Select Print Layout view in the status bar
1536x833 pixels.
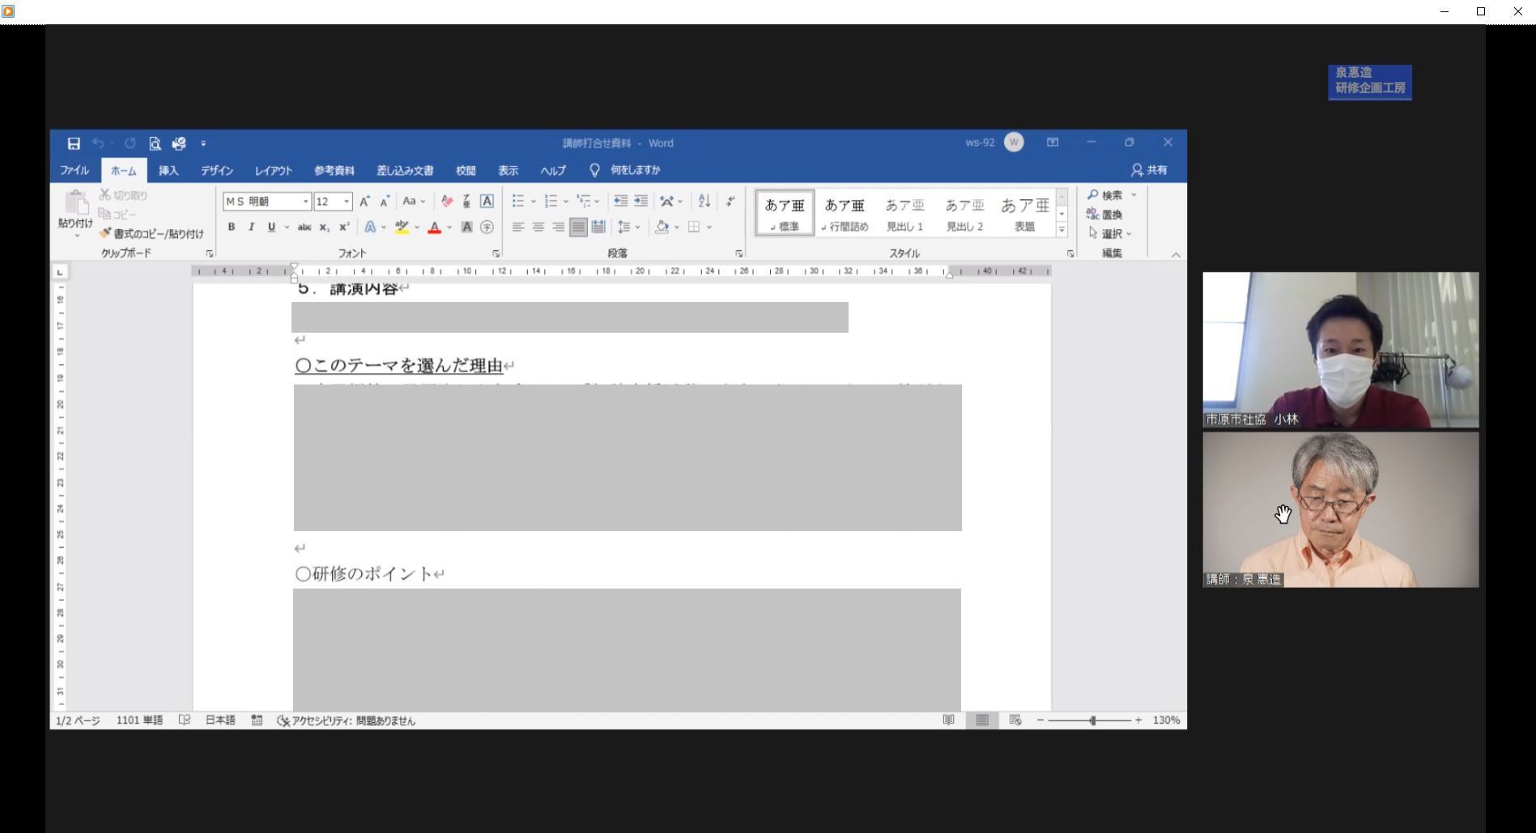tap(982, 720)
